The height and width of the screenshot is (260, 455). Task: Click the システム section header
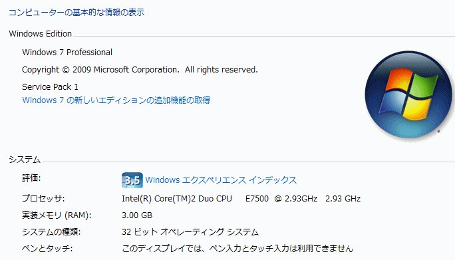tap(25, 160)
